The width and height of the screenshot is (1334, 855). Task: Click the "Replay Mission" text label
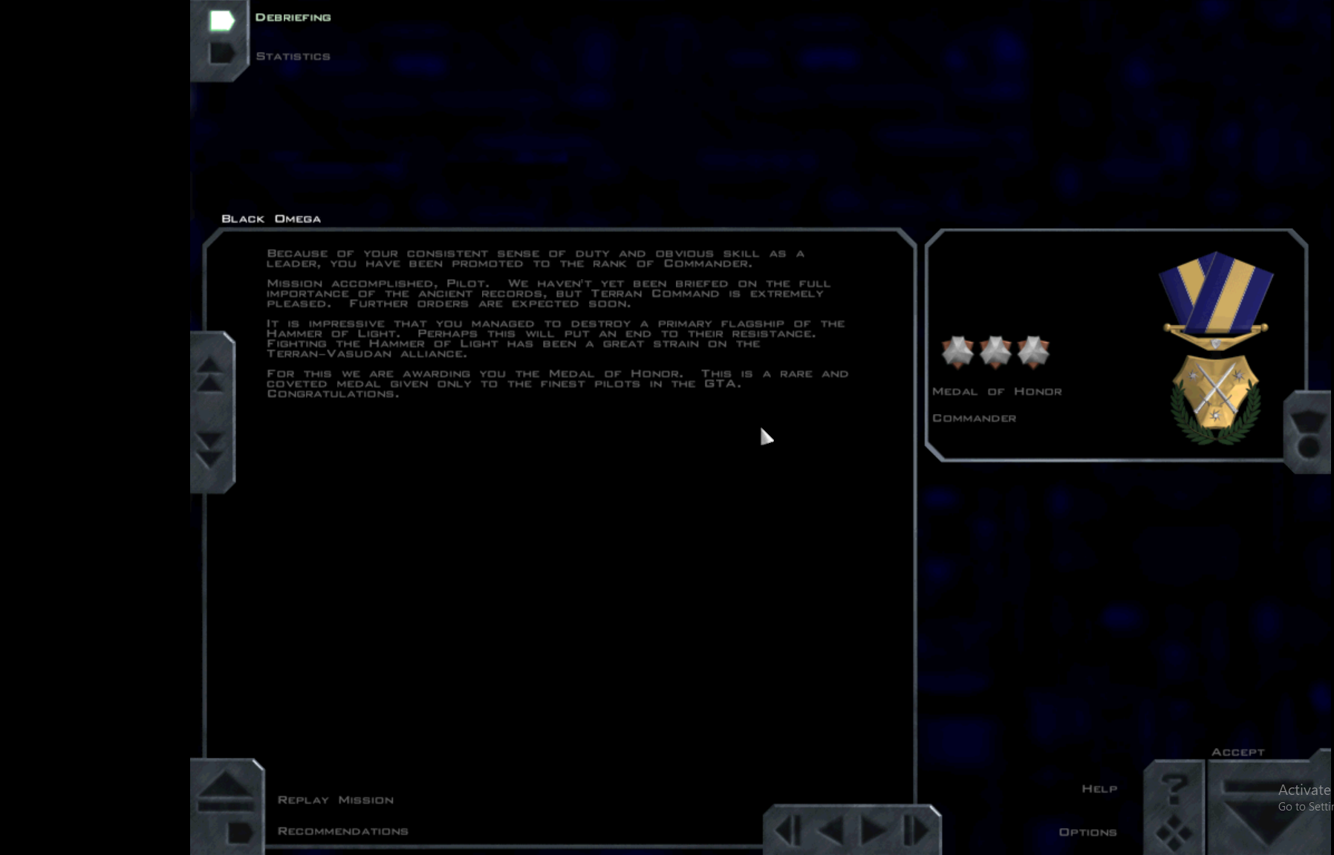click(x=336, y=800)
